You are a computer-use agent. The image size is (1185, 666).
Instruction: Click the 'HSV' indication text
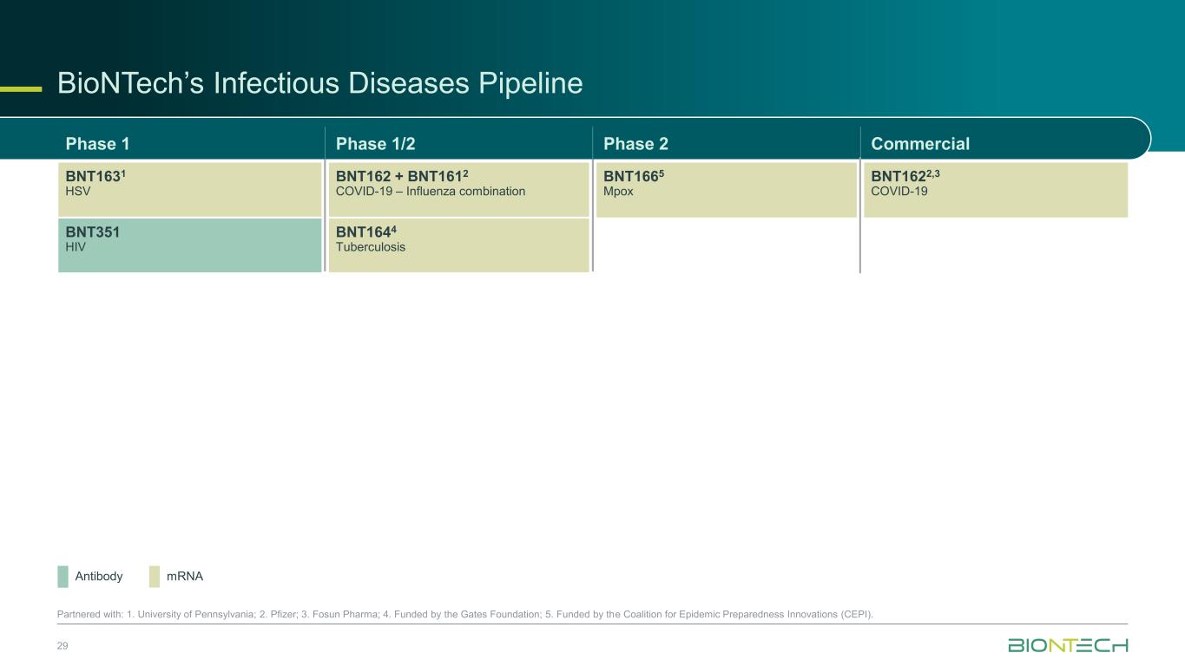click(x=78, y=192)
